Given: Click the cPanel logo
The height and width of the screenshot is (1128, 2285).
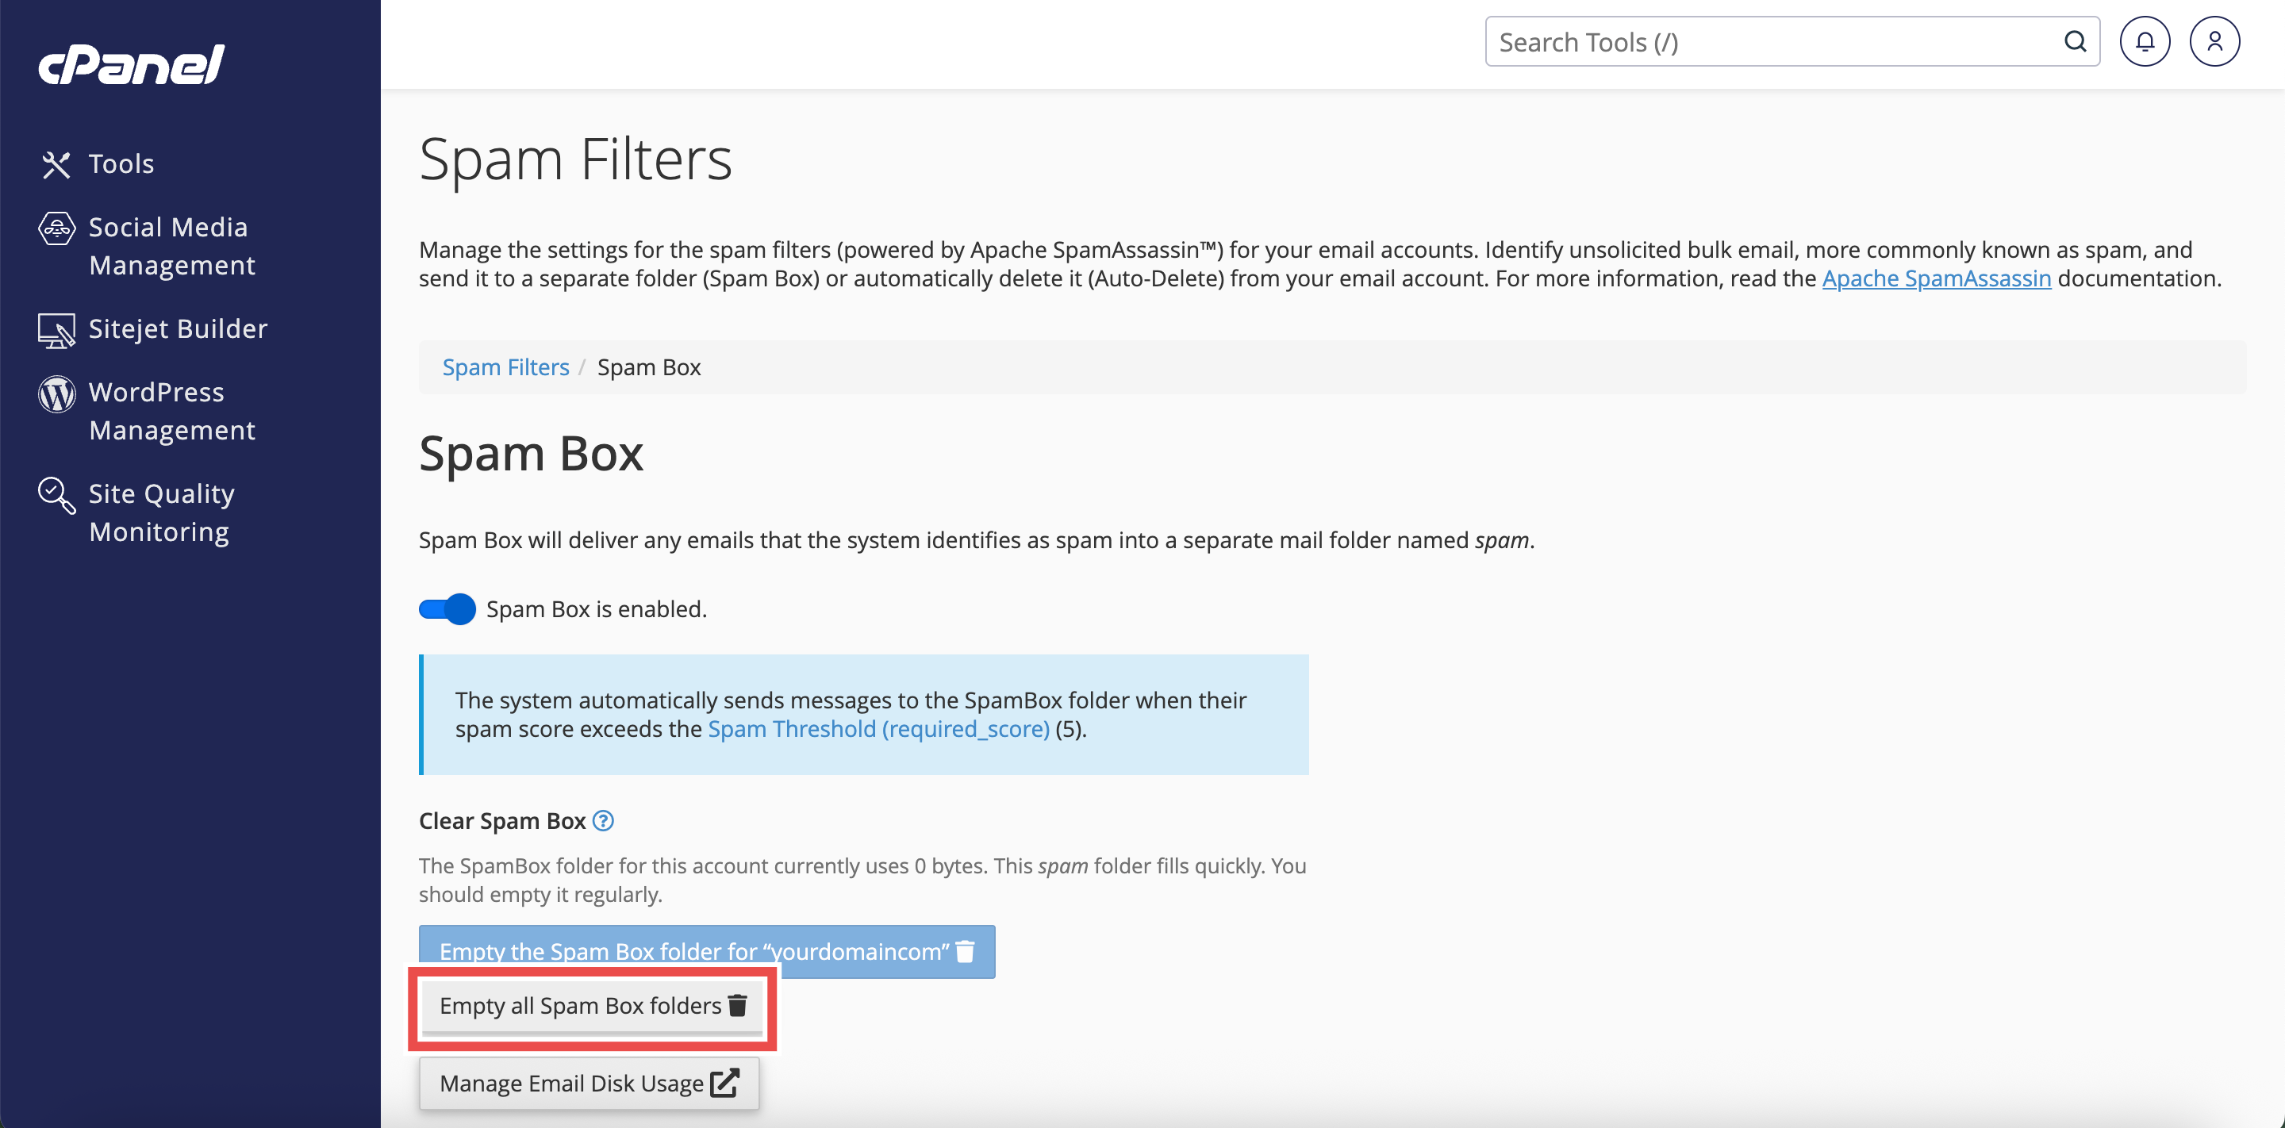Looking at the screenshot, I should pos(131,65).
